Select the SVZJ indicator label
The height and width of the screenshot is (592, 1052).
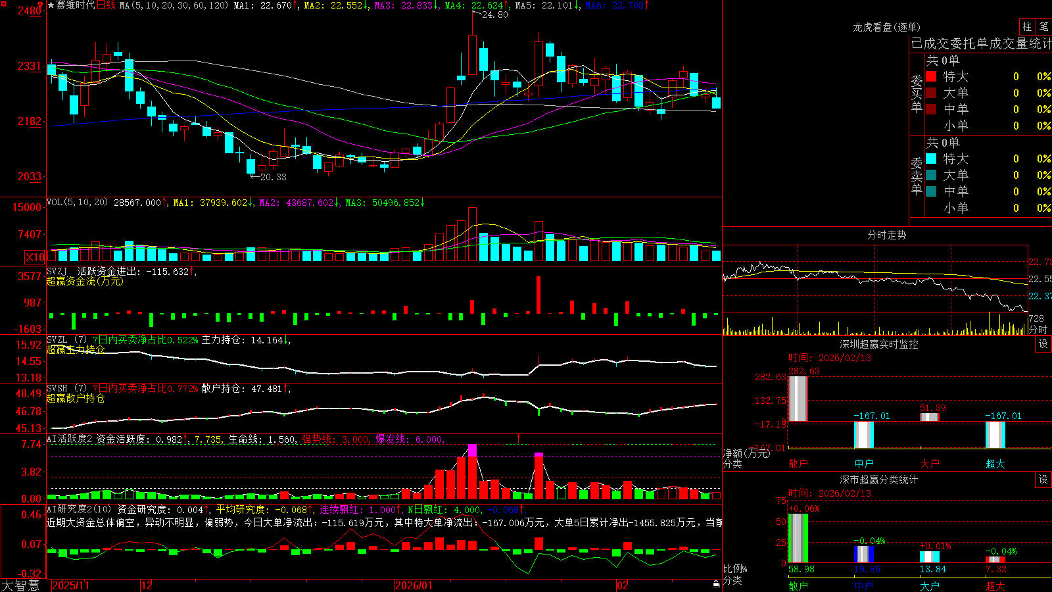click(x=57, y=271)
